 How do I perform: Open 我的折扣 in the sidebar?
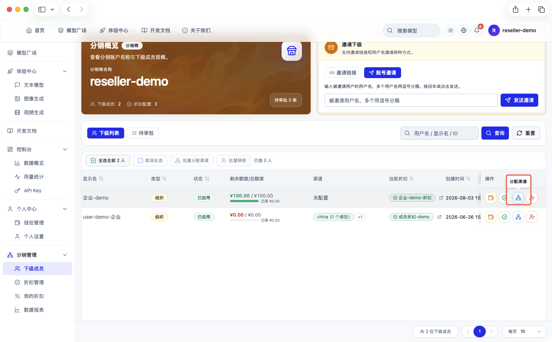pyautogui.click(x=37, y=296)
